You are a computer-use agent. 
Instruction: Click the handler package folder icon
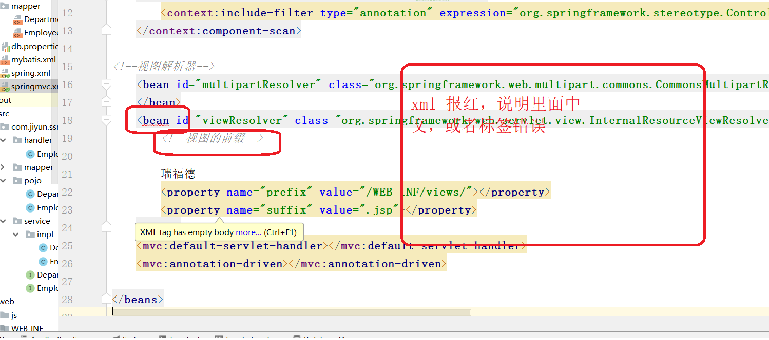[18, 140]
